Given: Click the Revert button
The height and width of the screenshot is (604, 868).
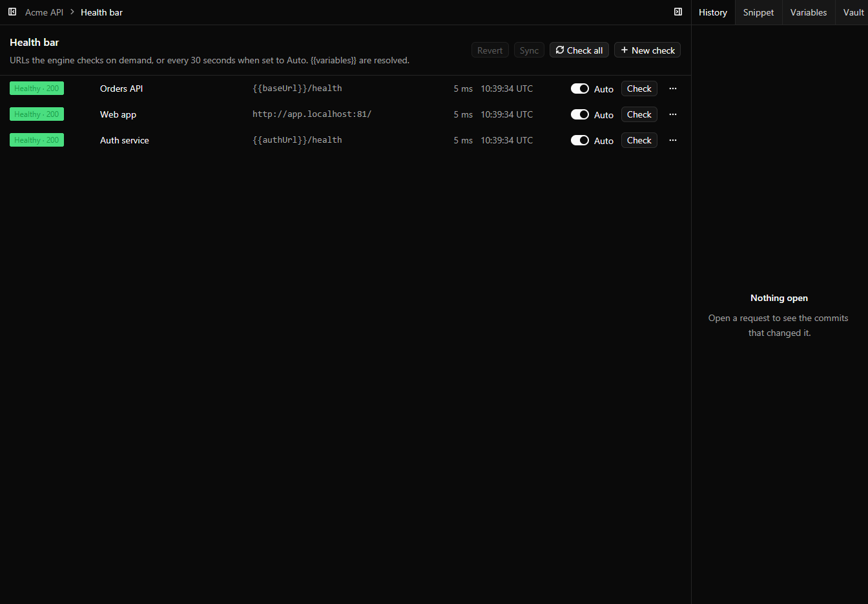Looking at the screenshot, I should (x=490, y=50).
